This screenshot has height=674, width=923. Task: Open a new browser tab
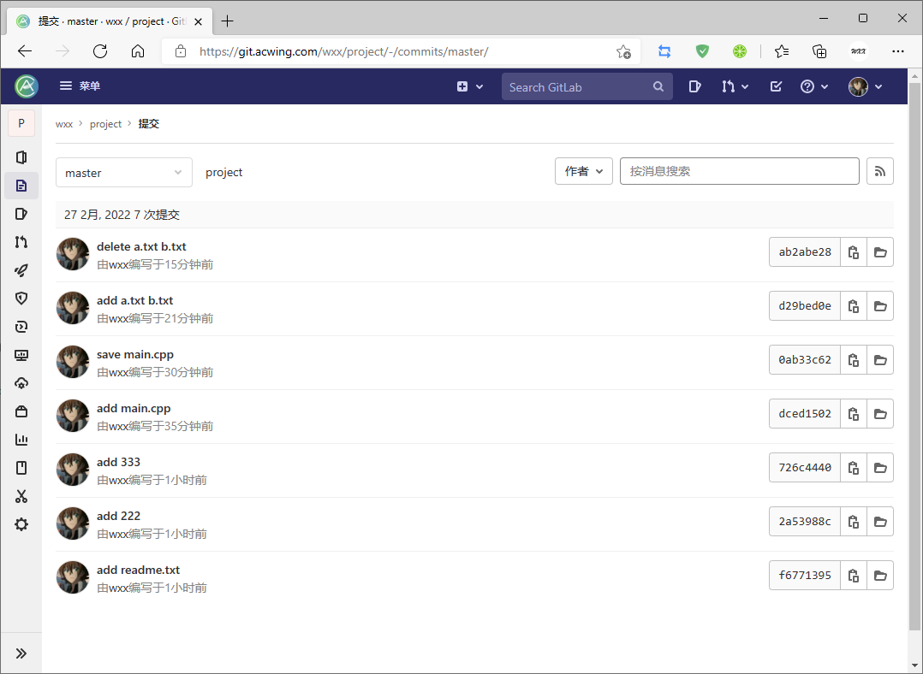[x=227, y=21]
